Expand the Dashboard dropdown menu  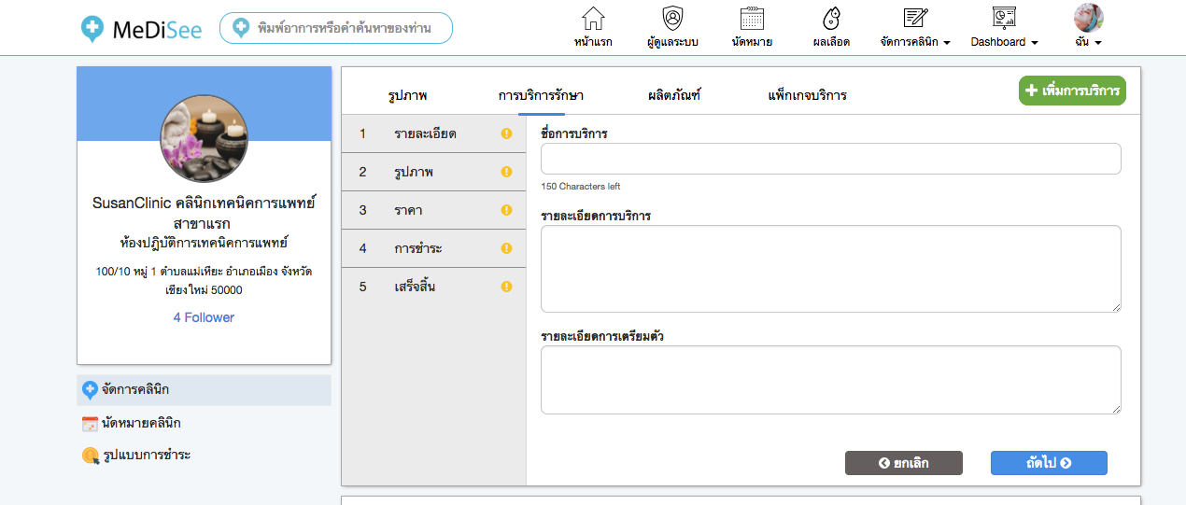tap(1004, 42)
